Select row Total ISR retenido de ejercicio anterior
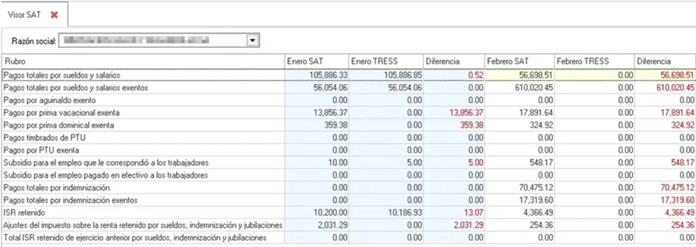This screenshot has width=696, height=247. tap(348, 237)
